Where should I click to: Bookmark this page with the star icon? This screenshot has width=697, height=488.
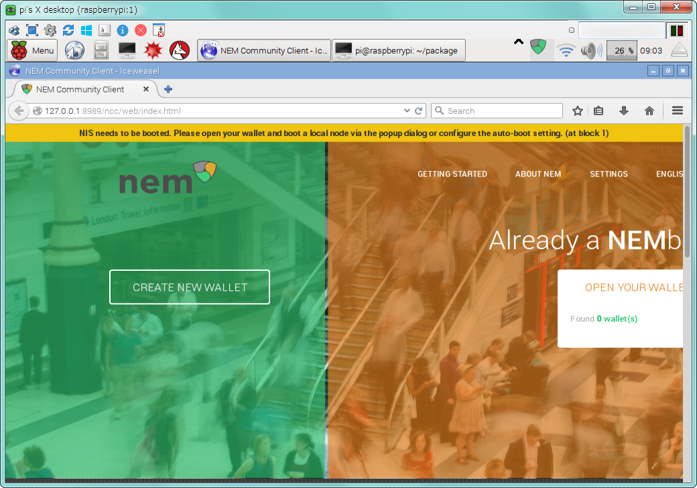pyautogui.click(x=578, y=111)
